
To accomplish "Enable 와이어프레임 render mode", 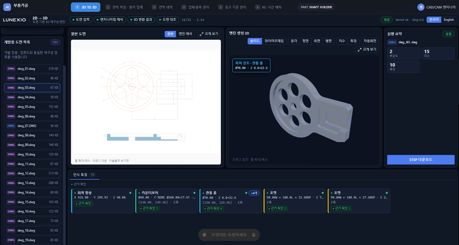I will click(x=274, y=41).
